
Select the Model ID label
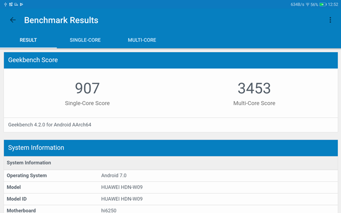pos(17,199)
